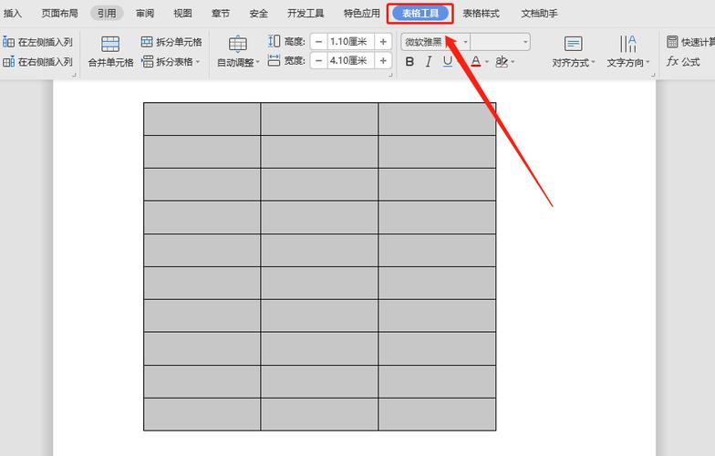This screenshot has width=715, height=456.
Task: Decrease column width with the minus button
Action: pyautogui.click(x=319, y=60)
